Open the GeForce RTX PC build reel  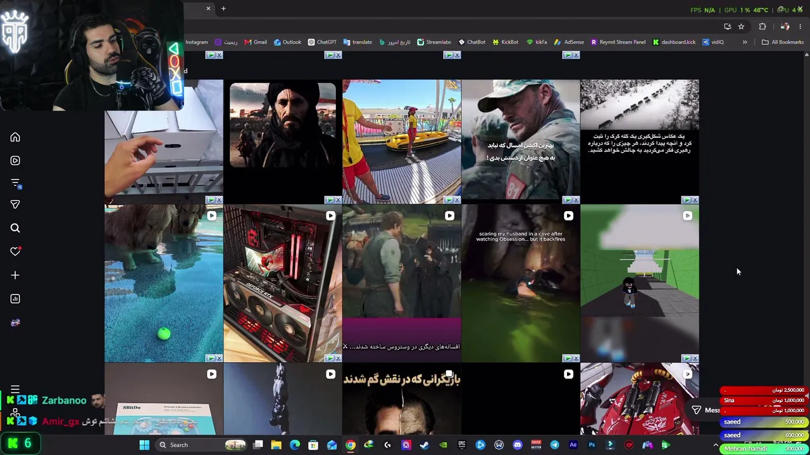coord(283,284)
